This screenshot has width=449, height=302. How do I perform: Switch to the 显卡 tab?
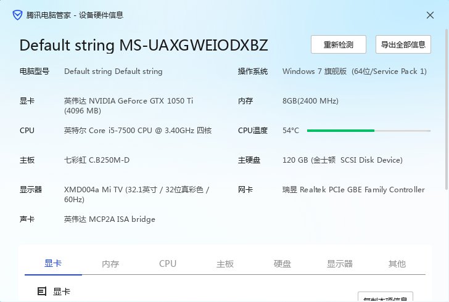coord(53,264)
